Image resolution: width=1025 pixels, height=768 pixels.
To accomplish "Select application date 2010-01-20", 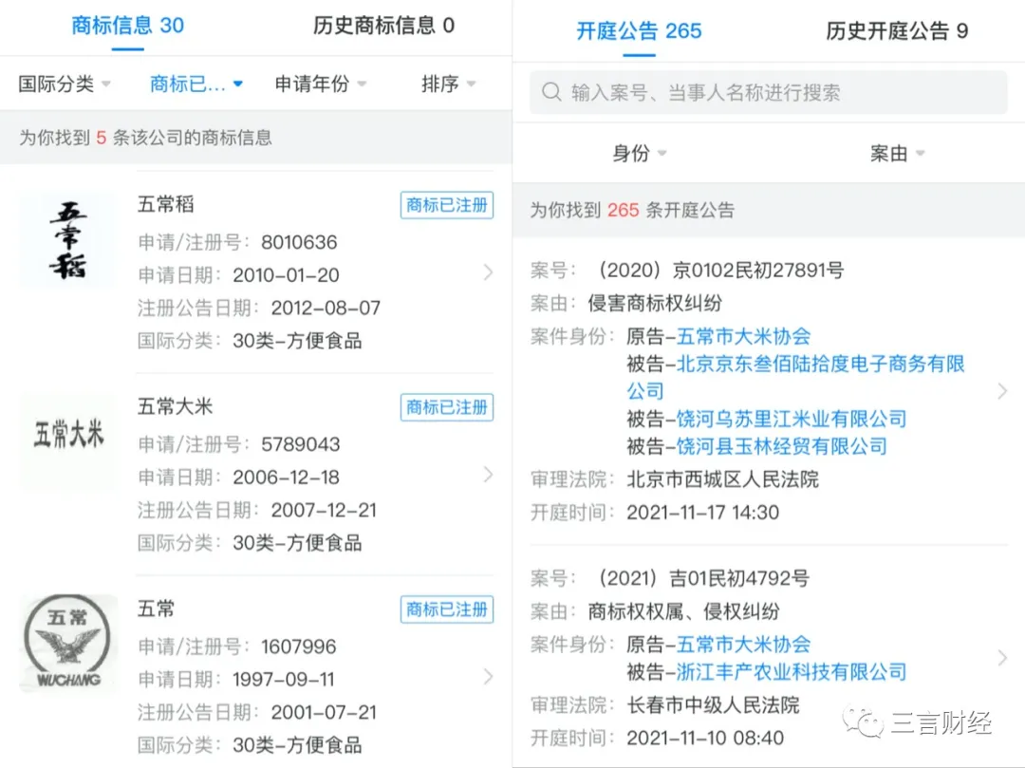I will click(287, 275).
